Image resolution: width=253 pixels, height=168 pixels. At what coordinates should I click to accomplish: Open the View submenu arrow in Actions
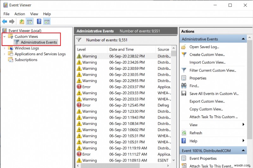pos(243,125)
